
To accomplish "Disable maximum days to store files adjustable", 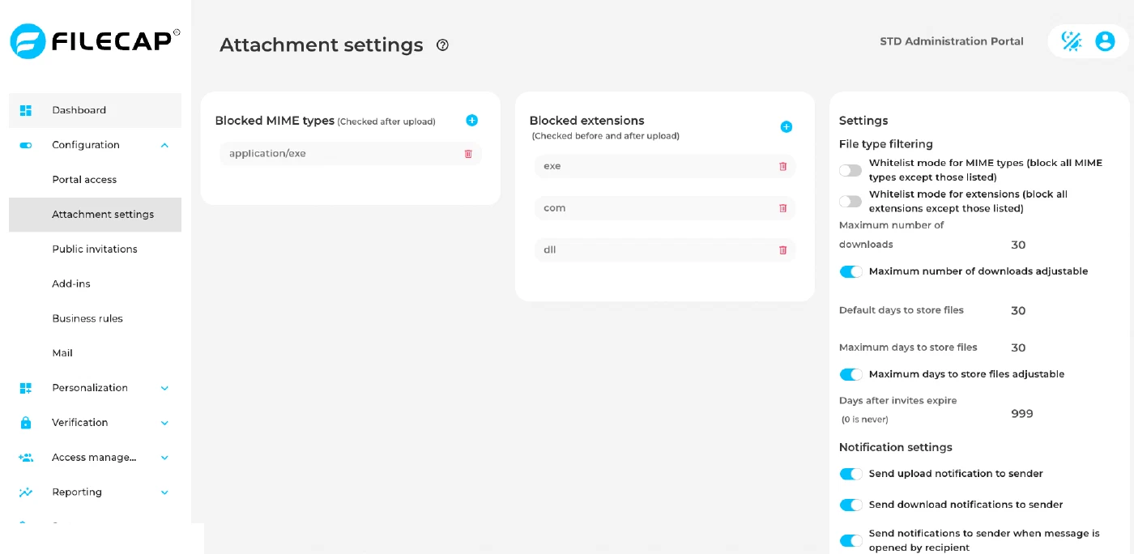I will click(x=850, y=374).
